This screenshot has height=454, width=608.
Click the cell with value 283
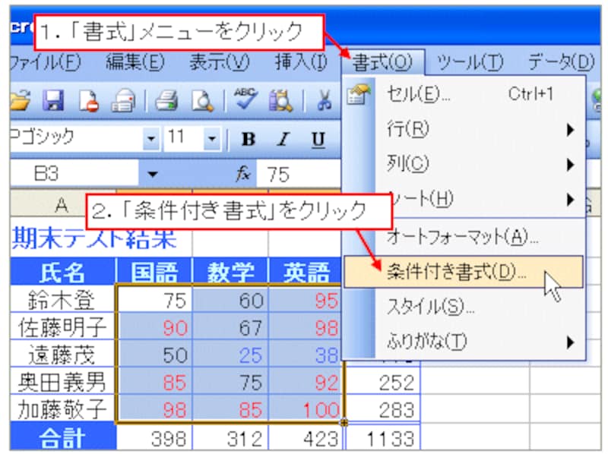[383, 410]
